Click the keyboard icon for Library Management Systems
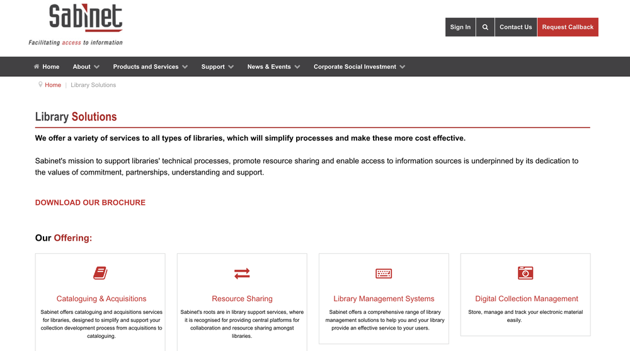Image resolution: width=630 pixels, height=351 pixels. coord(384,273)
